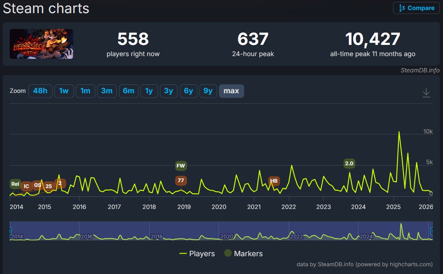
Task: Click the SteamDB.info credit link
Action: tap(420, 70)
